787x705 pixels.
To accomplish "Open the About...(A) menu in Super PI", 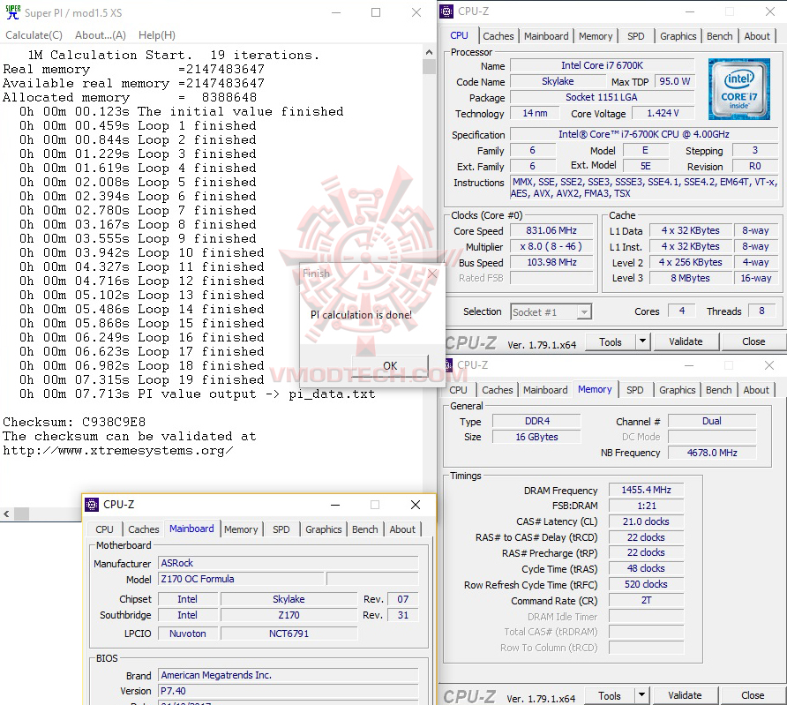I will (101, 35).
